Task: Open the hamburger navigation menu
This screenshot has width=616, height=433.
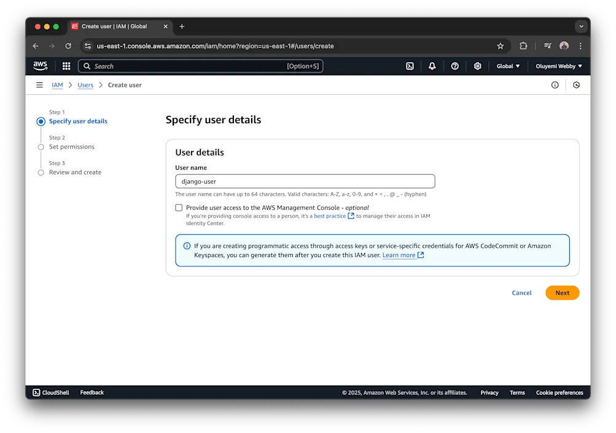Action: (39, 85)
